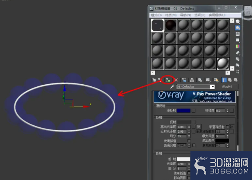Click the map button next to 反射 swatch
This screenshot has height=180, width=252.
tap(193, 122)
